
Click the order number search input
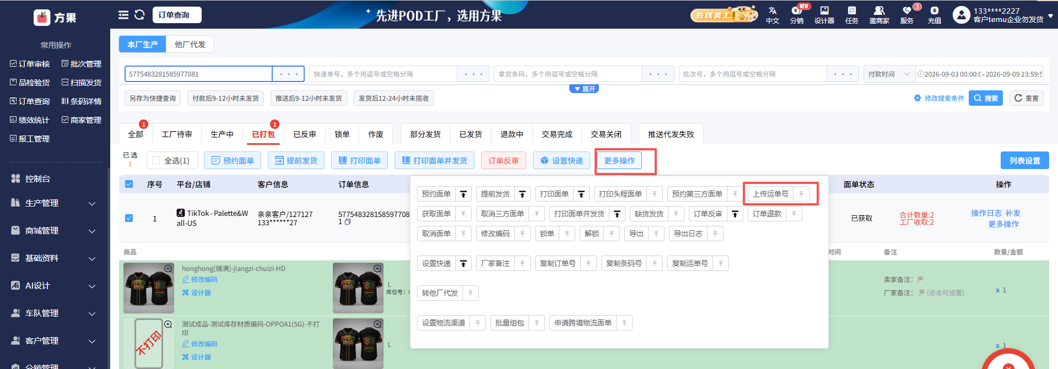[x=198, y=74]
